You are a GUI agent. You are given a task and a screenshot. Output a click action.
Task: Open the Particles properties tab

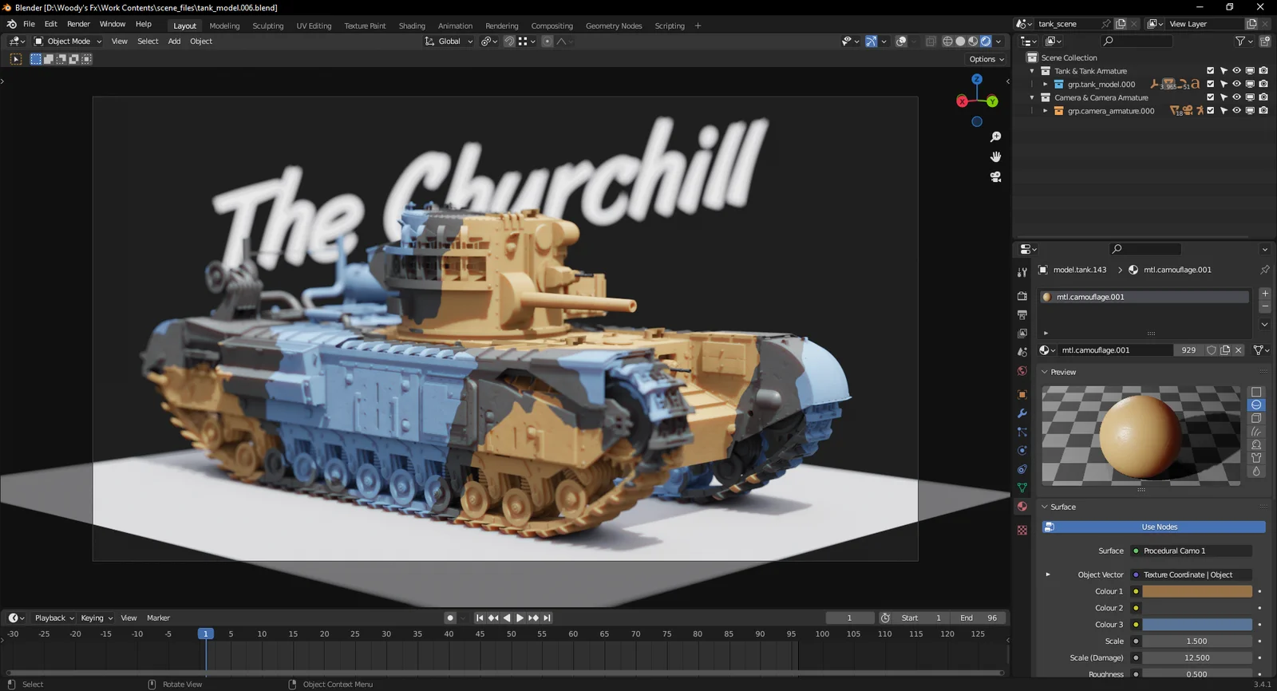point(1022,432)
